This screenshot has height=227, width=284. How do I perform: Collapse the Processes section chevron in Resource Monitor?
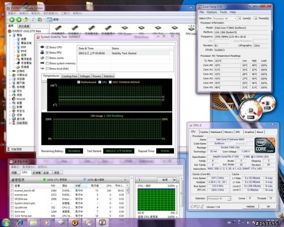click(125, 180)
